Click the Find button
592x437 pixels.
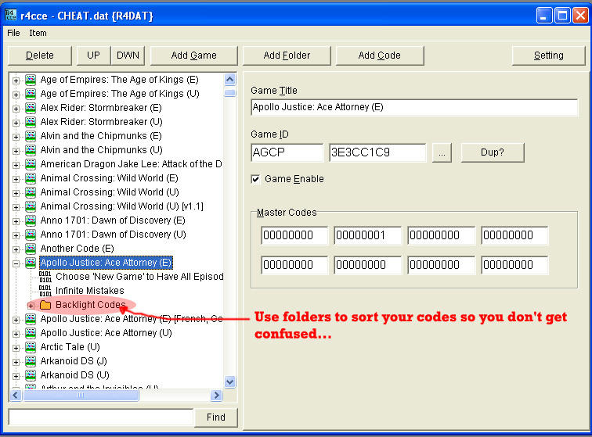pos(215,417)
